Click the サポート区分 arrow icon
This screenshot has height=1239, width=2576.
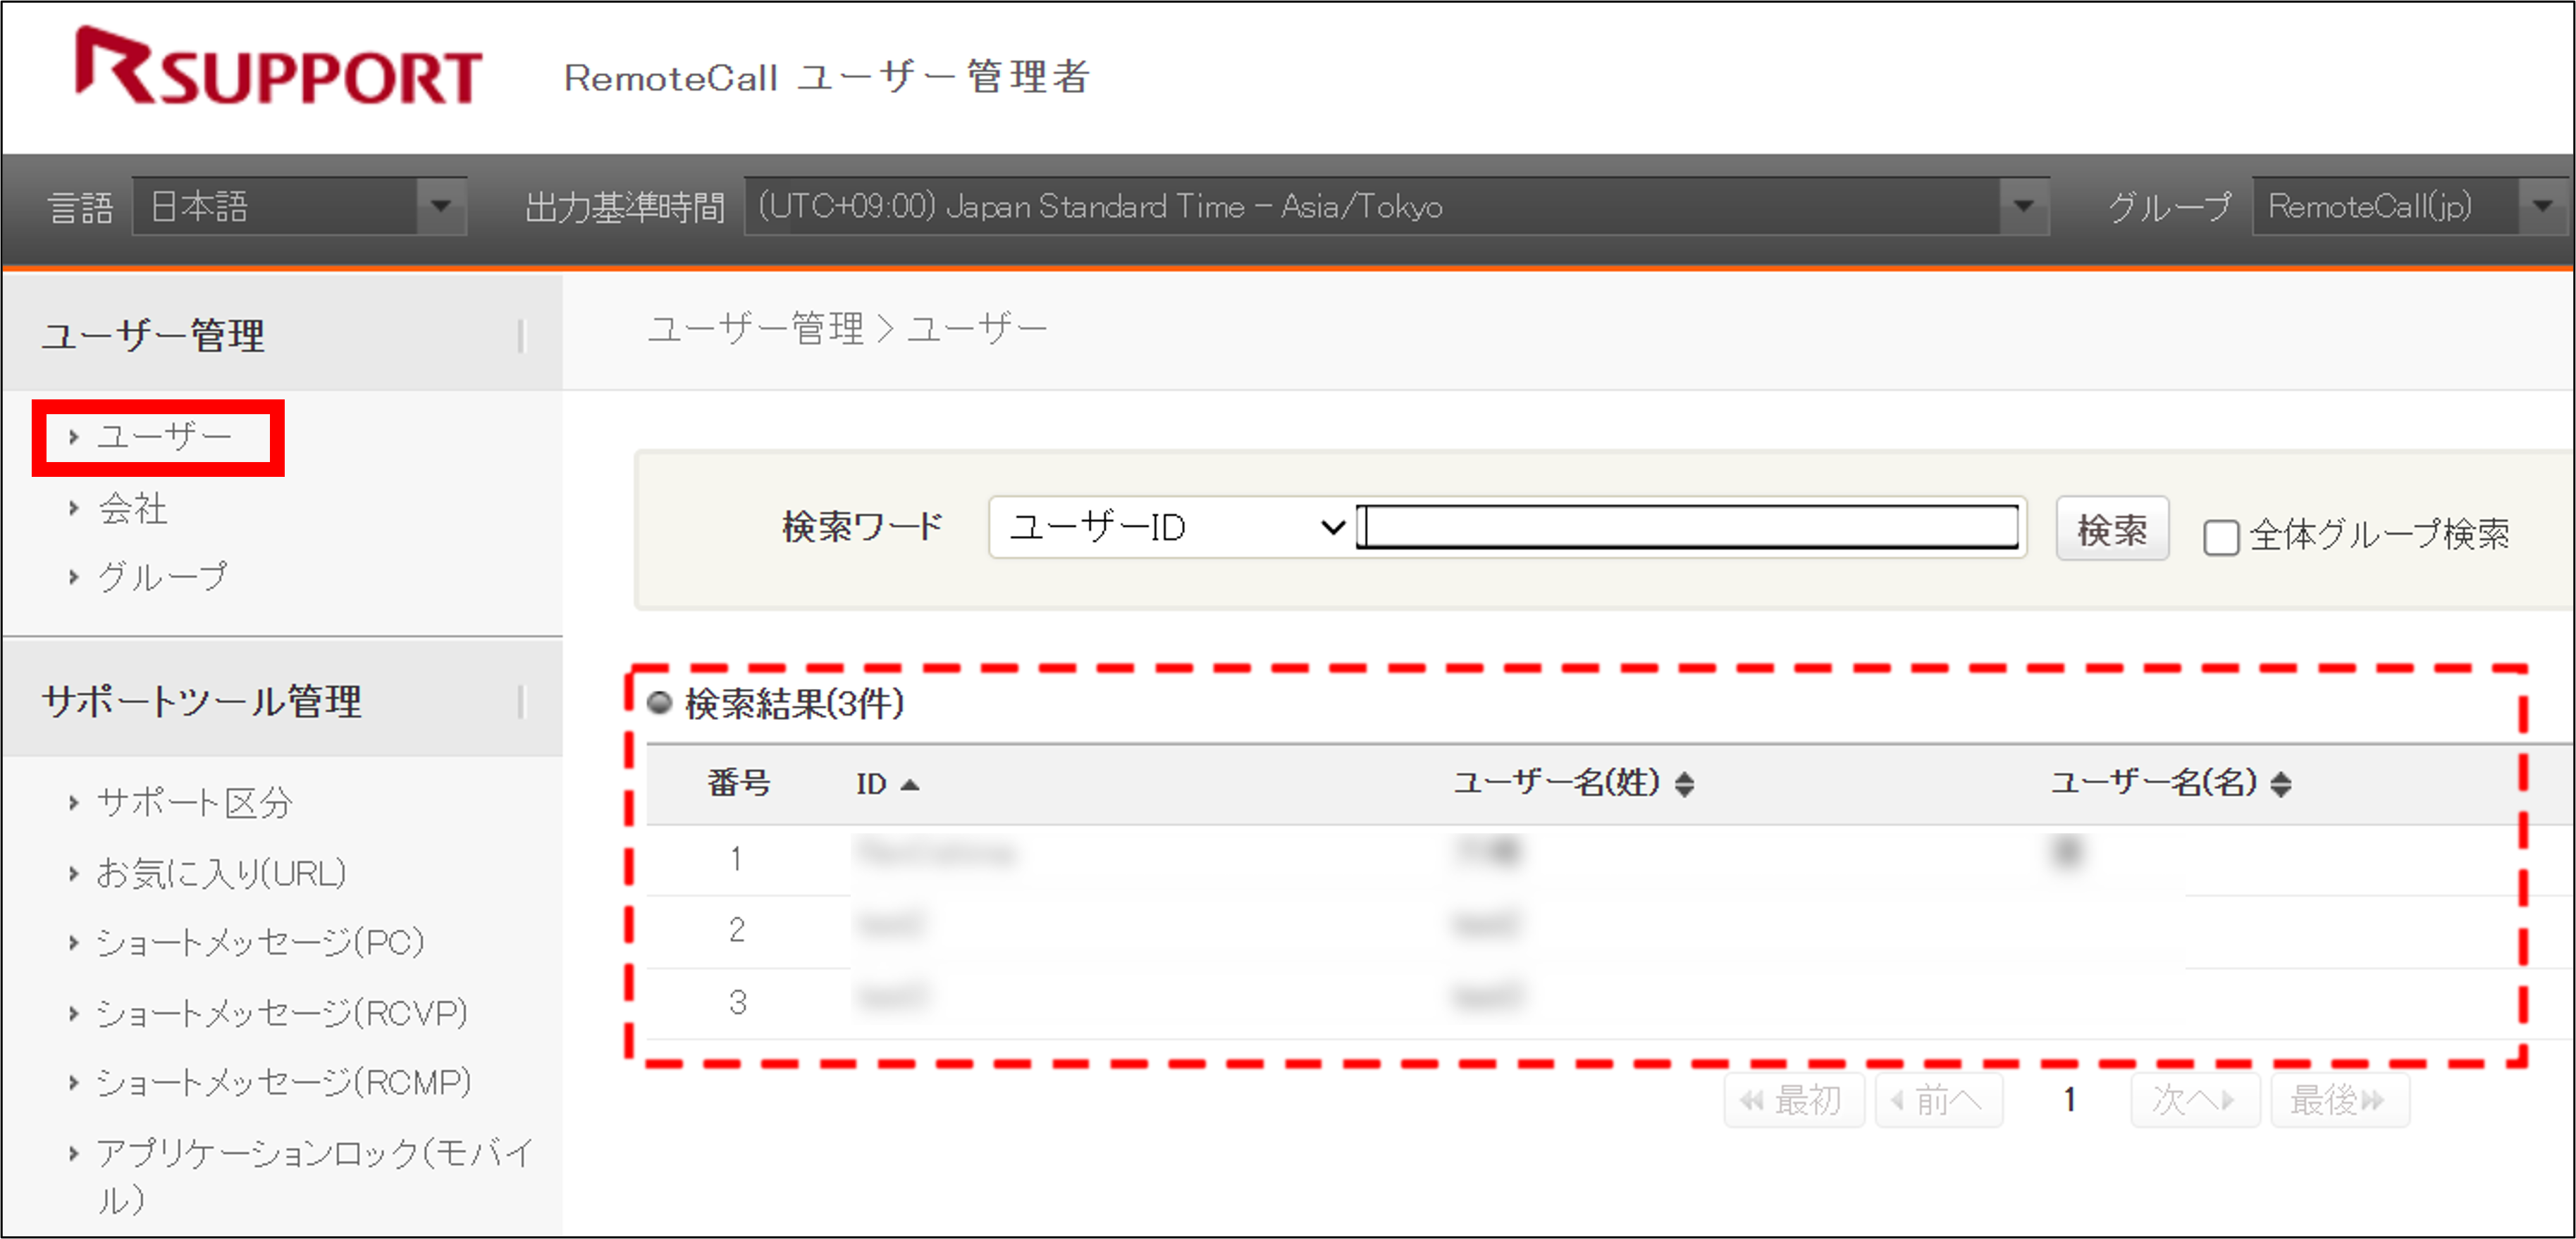pyautogui.click(x=75, y=802)
